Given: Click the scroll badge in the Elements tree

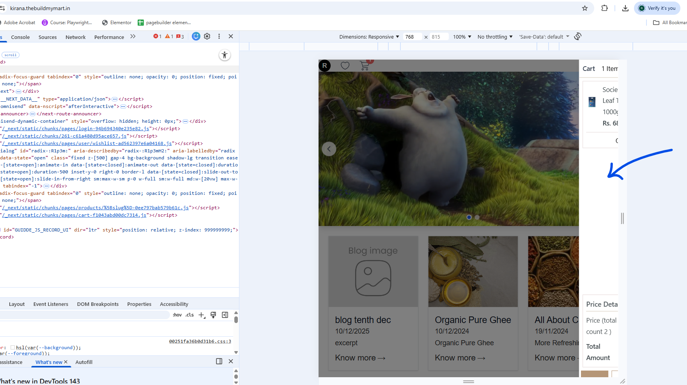Looking at the screenshot, I should [11, 55].
